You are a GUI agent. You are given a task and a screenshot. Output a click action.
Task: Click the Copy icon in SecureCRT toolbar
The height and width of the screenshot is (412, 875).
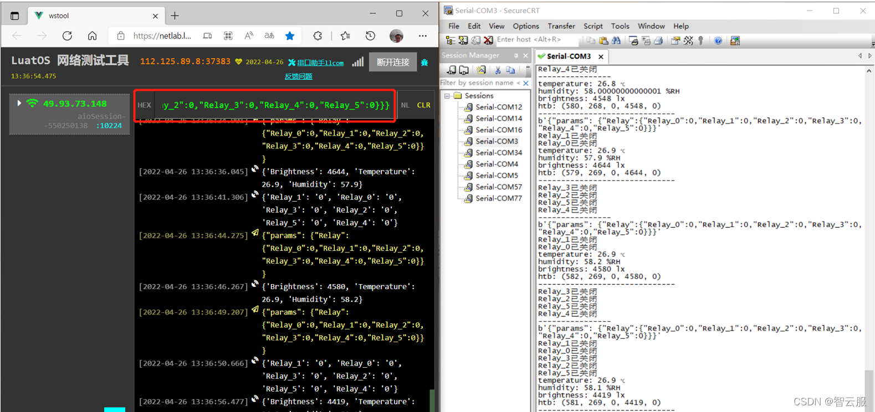[x=591, y=40]
